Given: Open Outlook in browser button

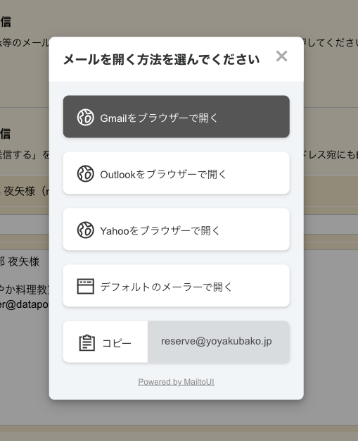Looking at the screenshot, I should click(177, 173).
